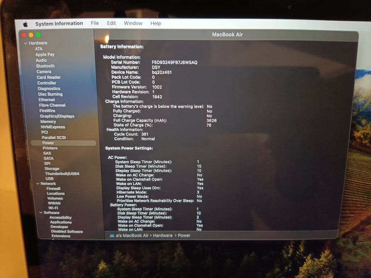Image resolution: width=371 pixels, height=278 pixels.
Task: Select Graphics/Displays in the sidebar
Action: (x=57, y=116)
